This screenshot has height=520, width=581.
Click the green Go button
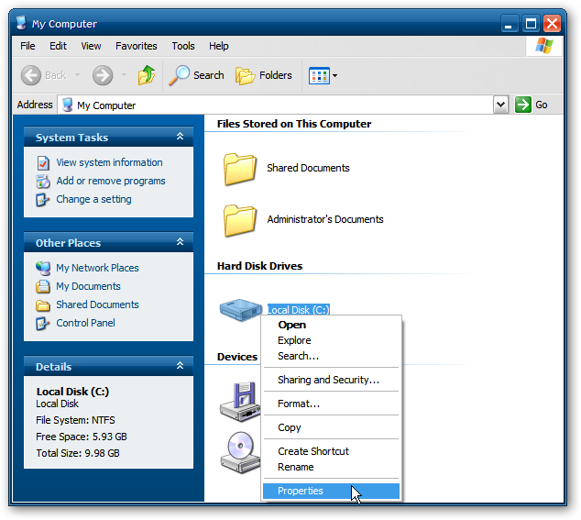(x=532, y=105)
